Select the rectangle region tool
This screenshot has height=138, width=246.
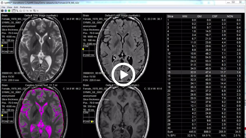[x=24, y=11]
